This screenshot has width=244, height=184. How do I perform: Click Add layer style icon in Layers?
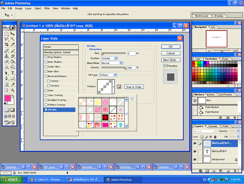pos(201,171)
